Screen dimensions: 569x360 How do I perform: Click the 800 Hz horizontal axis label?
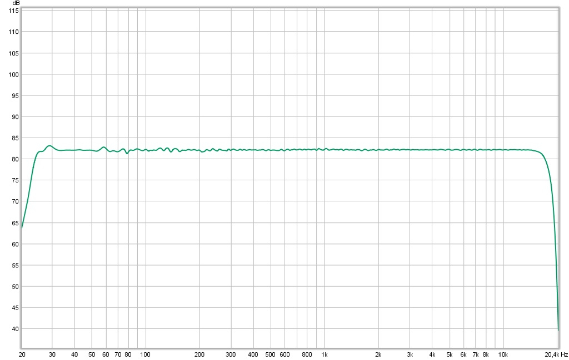click(307, 354)
